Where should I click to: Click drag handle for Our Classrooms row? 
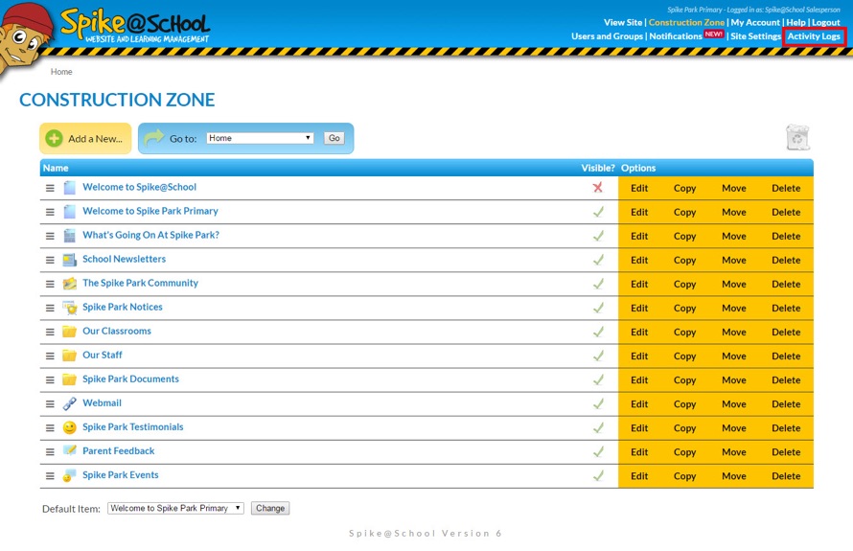50,332
